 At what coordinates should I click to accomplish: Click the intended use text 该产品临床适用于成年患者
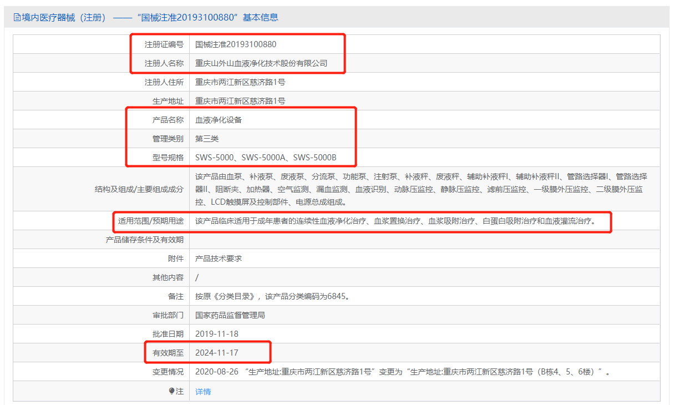396,221
